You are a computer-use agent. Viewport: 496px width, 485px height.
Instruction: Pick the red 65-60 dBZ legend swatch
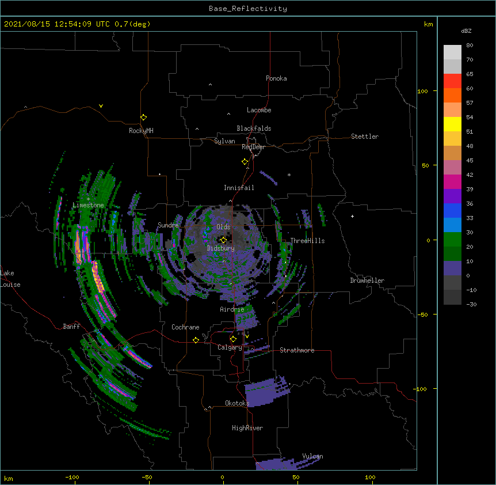[452, 81]
